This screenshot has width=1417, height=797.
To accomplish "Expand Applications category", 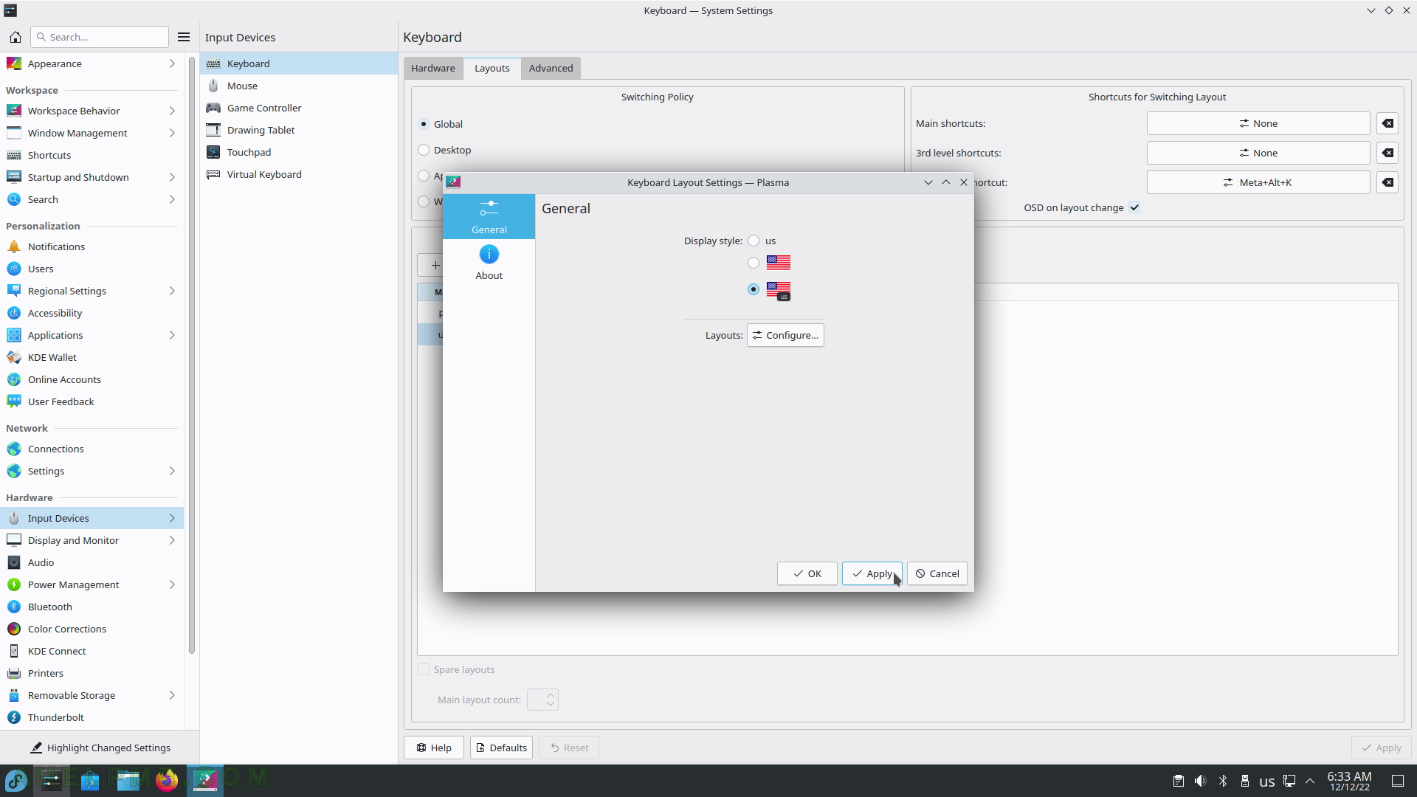I will coord(172,335).
